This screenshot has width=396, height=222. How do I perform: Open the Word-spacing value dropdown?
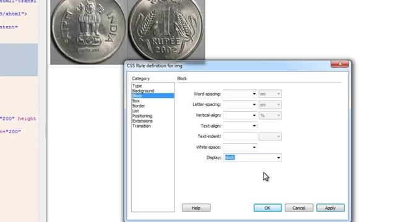[254, 94]
